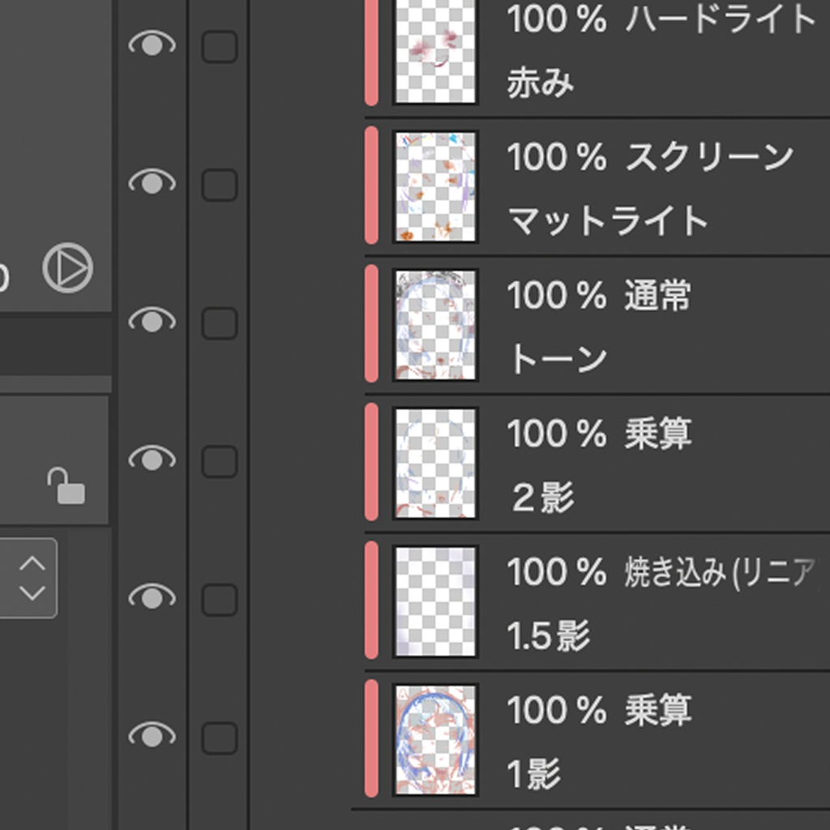Click the unlocked padlock icon

coord(66,486)
